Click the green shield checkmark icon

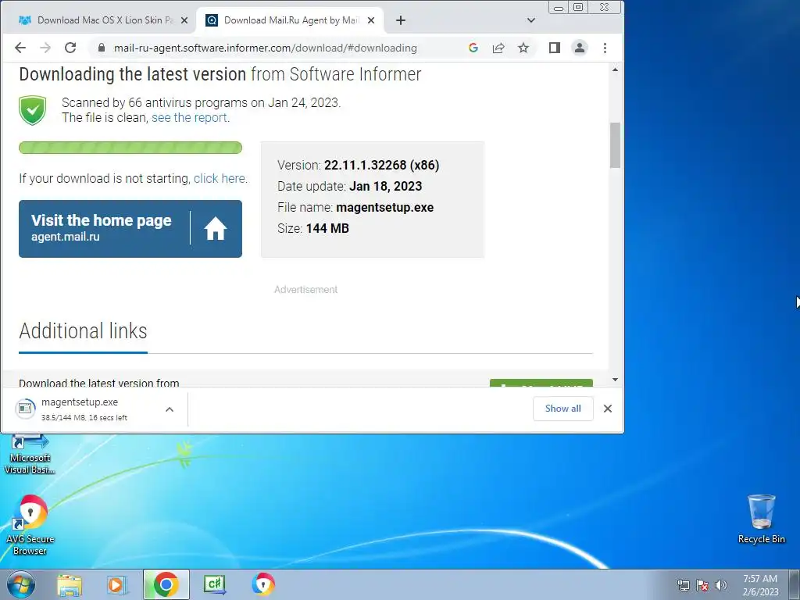coord(33,110)
